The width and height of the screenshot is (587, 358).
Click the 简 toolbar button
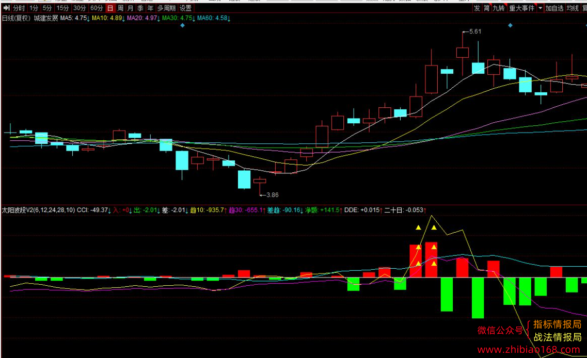click(x=487, y=8)
